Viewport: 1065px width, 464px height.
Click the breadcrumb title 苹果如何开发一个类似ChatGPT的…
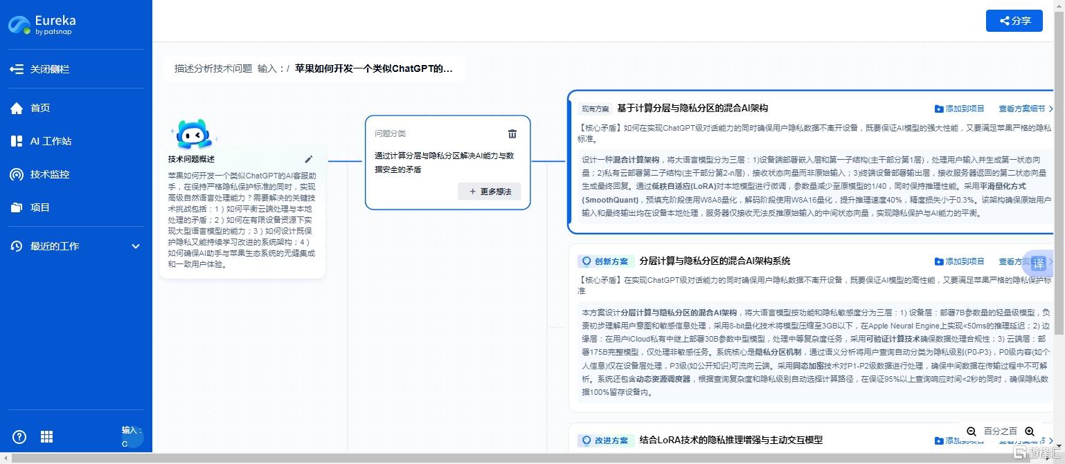coord(373,68)
